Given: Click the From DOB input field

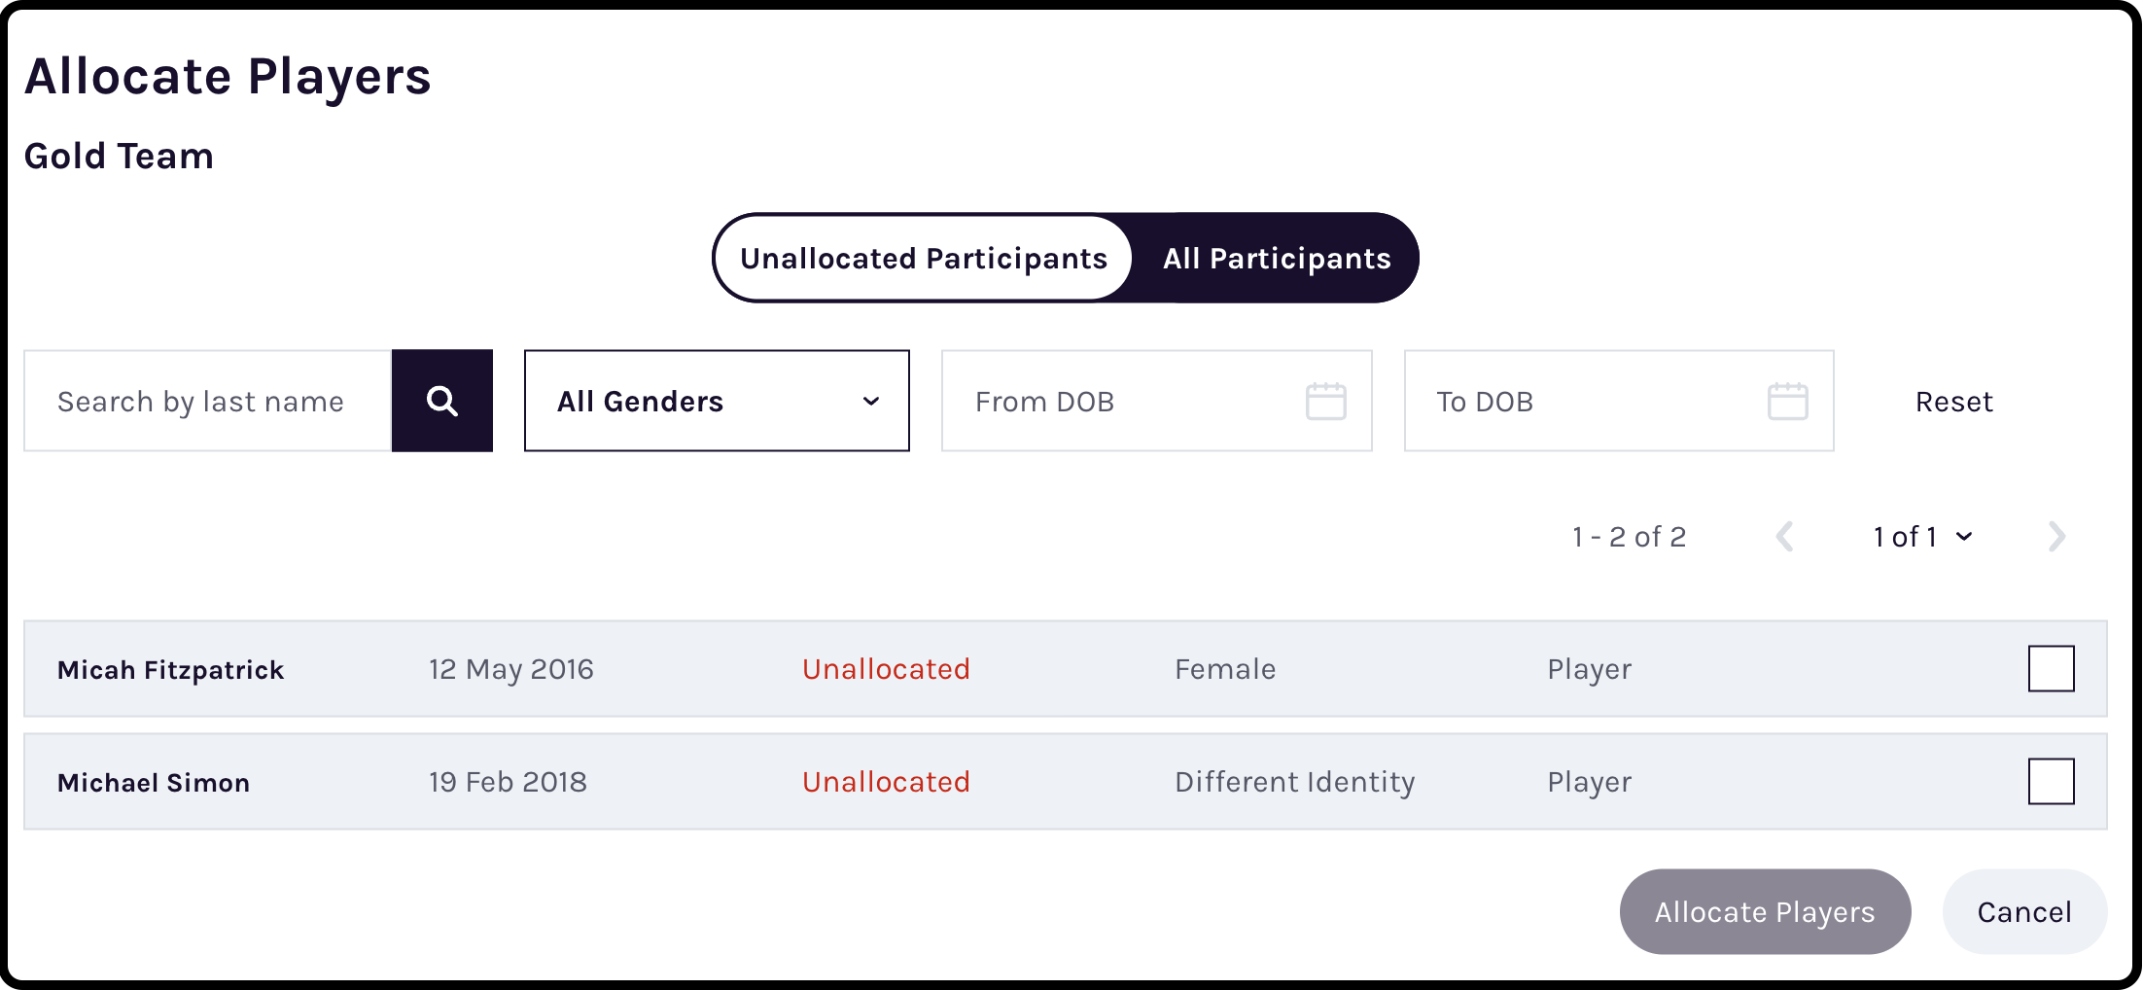Looking at the screenshot, I should pyautogui.click(x=1118, y=401).
